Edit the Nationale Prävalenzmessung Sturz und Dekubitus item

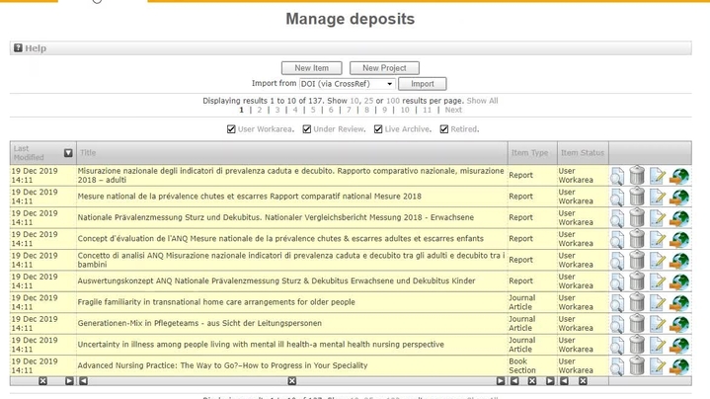coord(658,218)
